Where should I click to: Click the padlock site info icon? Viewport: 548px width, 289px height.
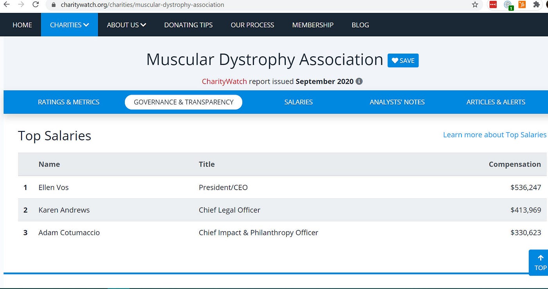tap(54, 5)
